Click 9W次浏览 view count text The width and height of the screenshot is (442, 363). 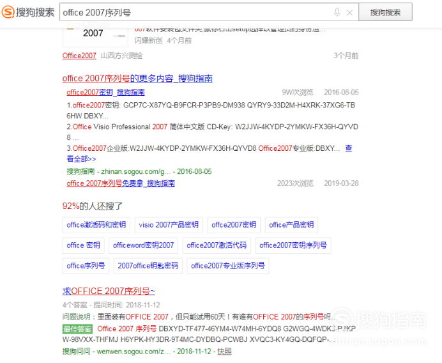tap(298, 92)
